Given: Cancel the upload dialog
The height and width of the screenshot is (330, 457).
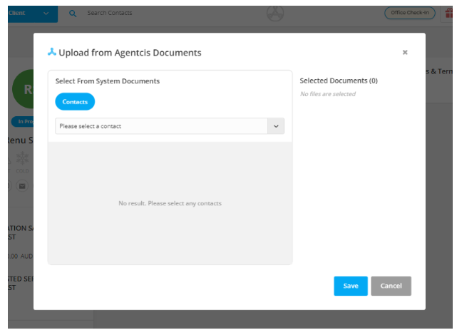Looking at the screenshot, I should point(391,286).
